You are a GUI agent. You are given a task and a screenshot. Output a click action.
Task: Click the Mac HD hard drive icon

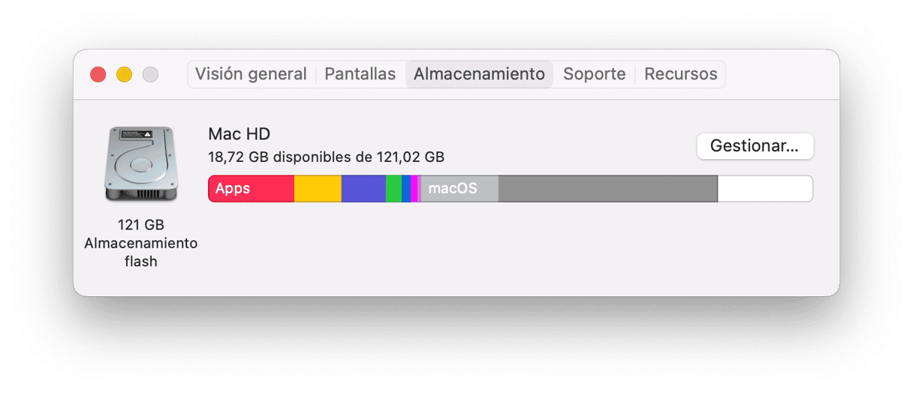[x=141, y=163]
